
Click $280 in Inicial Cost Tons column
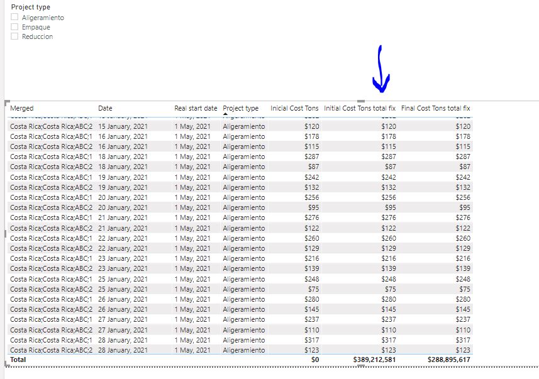coord(311,299)
